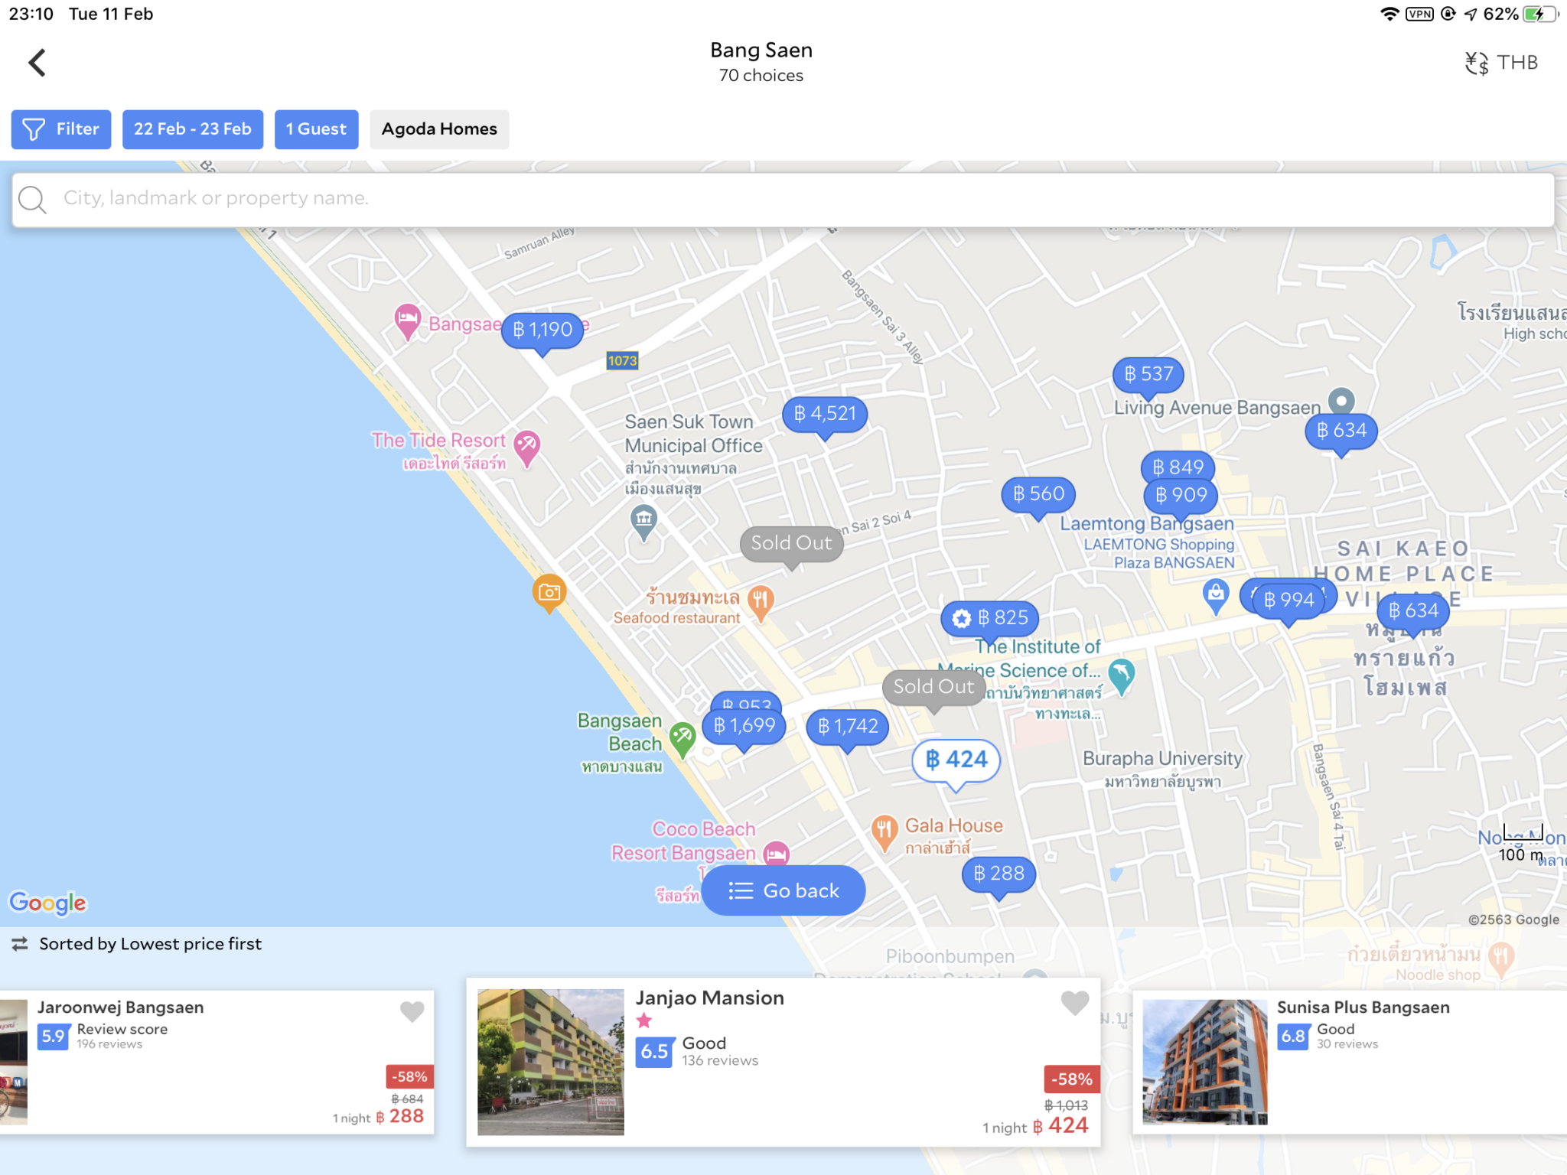The height and width of the screenshot is (1175, 1567).
Task: Change the 1 Guest selection
Action: click(x=316, y=129)
